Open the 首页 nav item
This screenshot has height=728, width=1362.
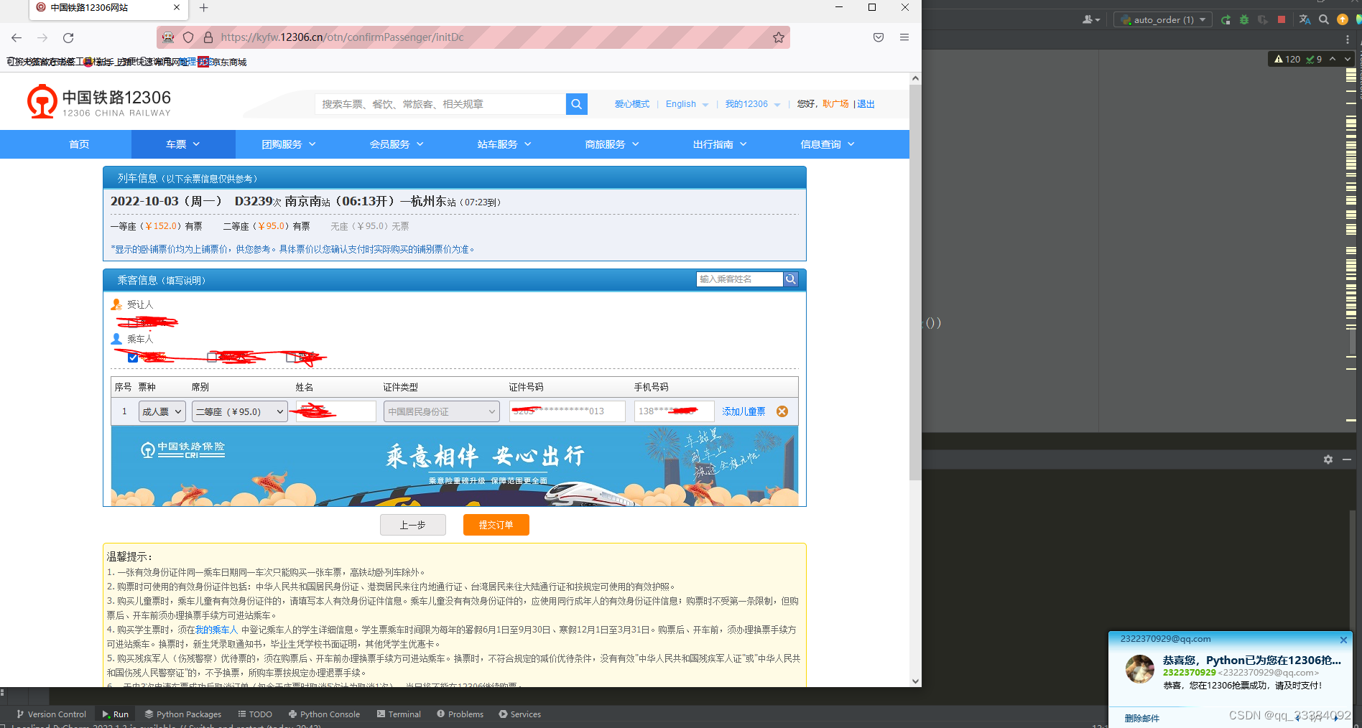(79, 144)
